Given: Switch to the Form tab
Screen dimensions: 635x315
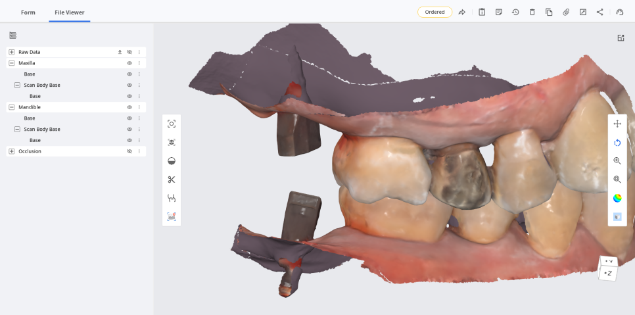Looking at the screenshot, I should pyautogui.click(x=28, y=12).
